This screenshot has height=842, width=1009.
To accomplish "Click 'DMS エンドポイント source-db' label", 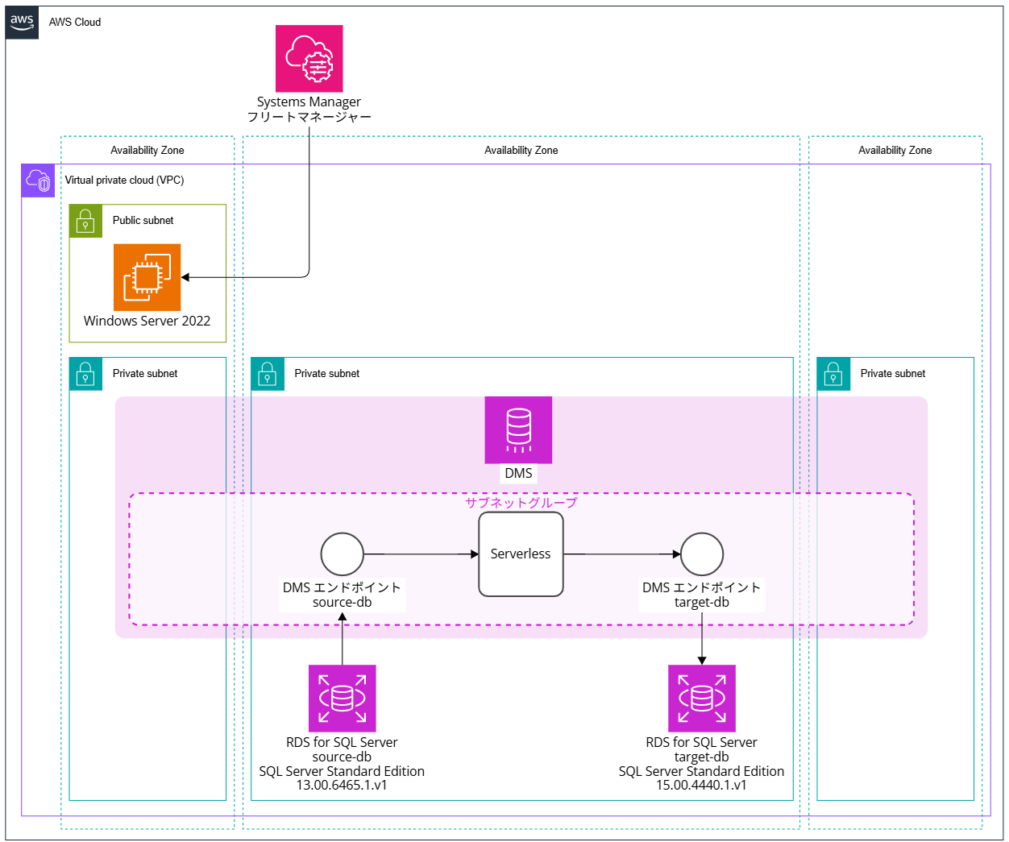I will (x=342, y=595).
